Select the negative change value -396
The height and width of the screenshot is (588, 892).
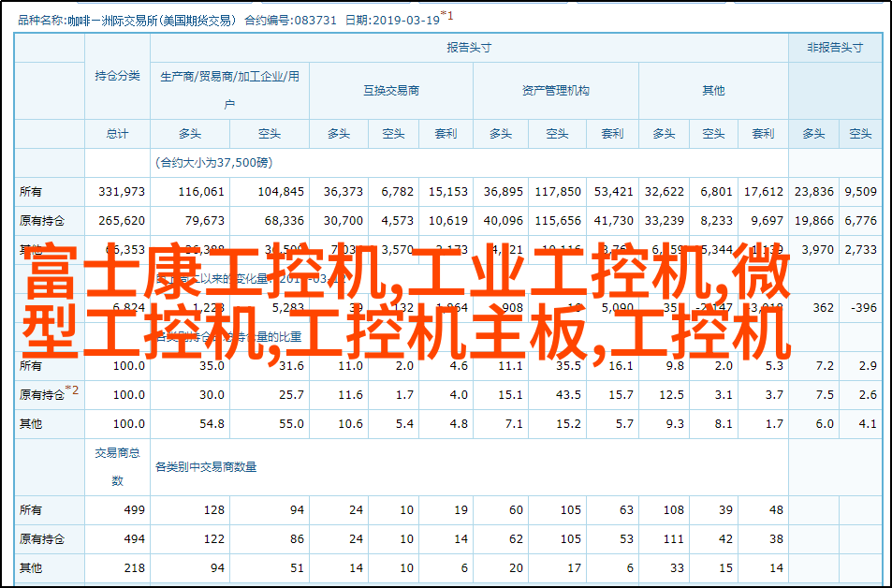click(864, 307)
